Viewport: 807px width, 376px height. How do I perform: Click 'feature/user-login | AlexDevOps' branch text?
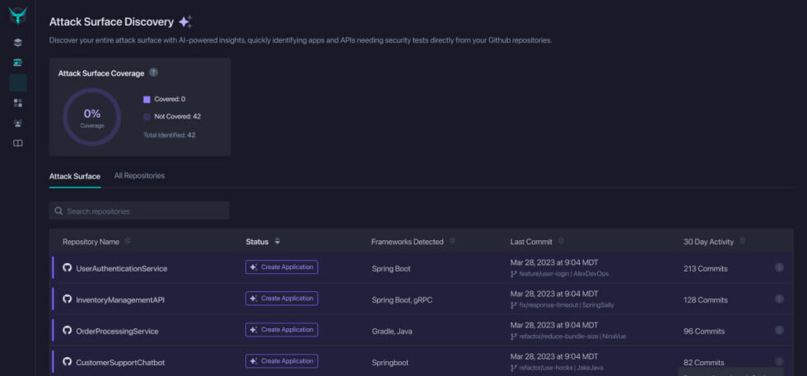click(563, 274)
